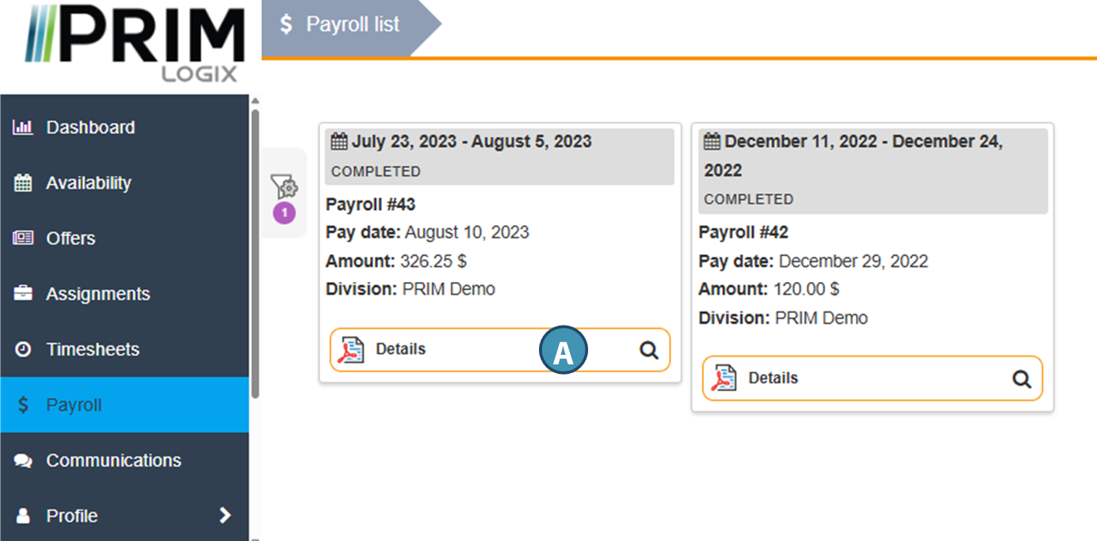Image resolution: width=1097 pixels, height=541 pixels.
Task: Select Payroll in the sidebar
Action: (x=74, y=405)
